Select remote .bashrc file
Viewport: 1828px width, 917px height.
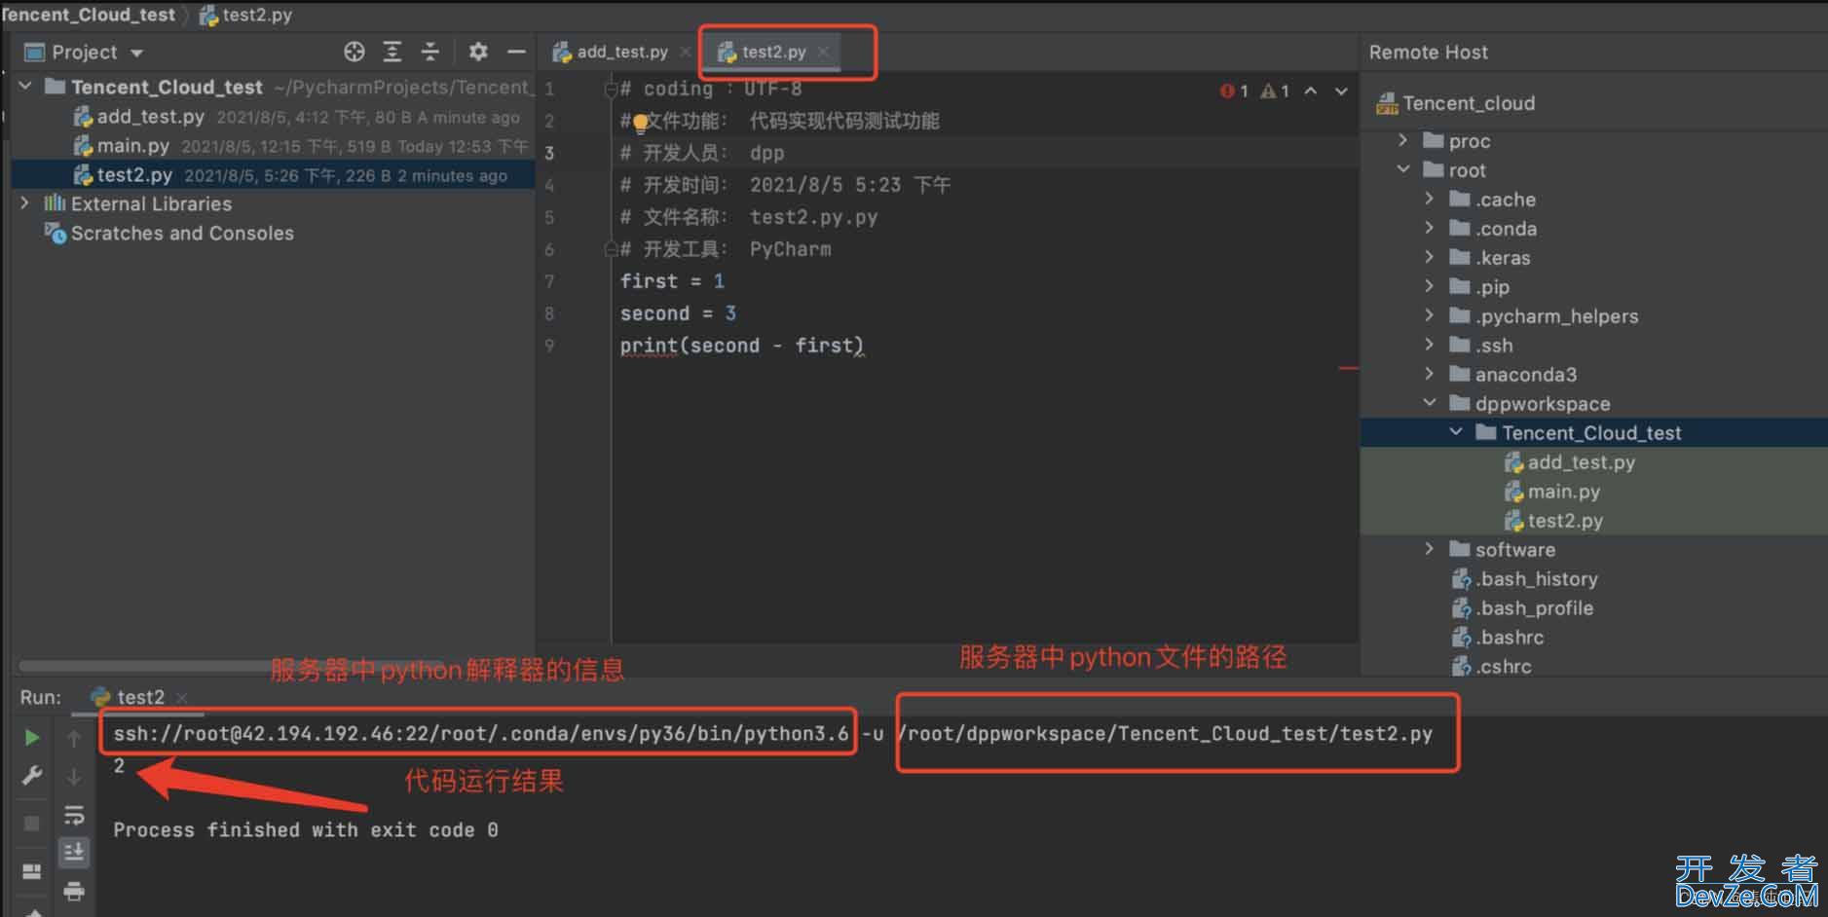(1498, 638)
